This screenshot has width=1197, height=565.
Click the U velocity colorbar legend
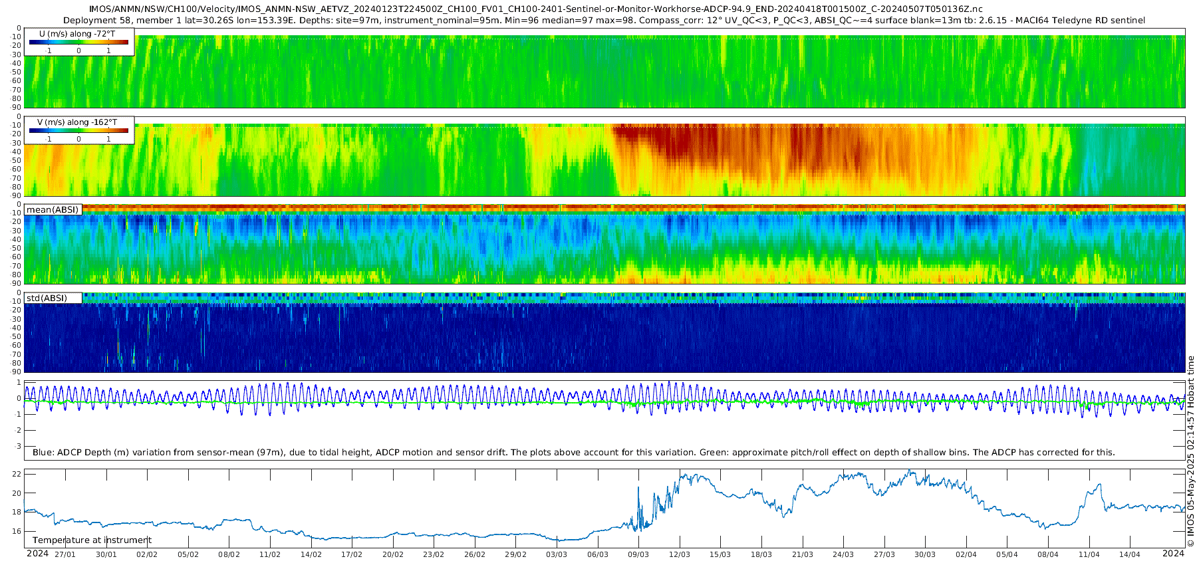pyautogui.click(x=79, y=42)
